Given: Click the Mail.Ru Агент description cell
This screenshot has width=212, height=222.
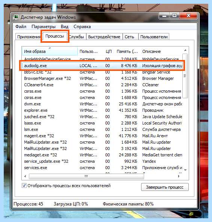Looking at the screenshot, I should coord(155,136).
